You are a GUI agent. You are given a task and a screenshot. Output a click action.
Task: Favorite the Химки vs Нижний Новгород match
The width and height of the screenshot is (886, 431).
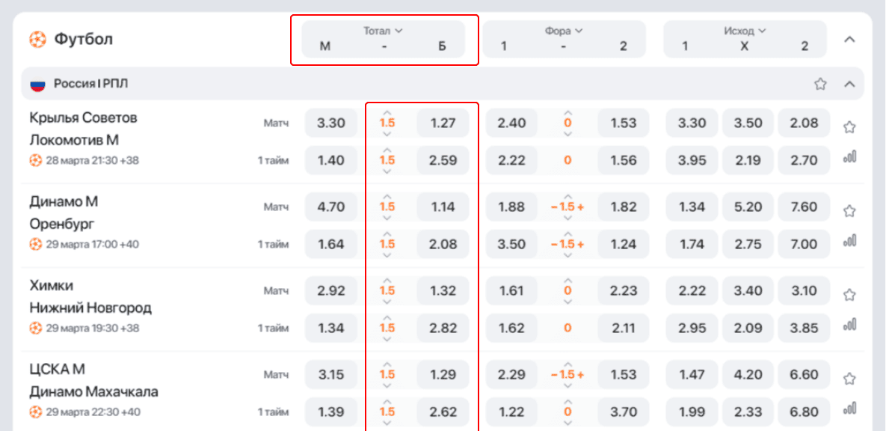(x=849, y=295)
